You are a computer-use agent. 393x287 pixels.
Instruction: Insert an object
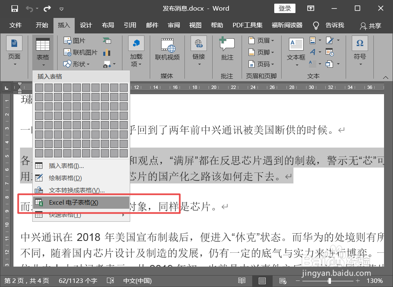[333, 64]
